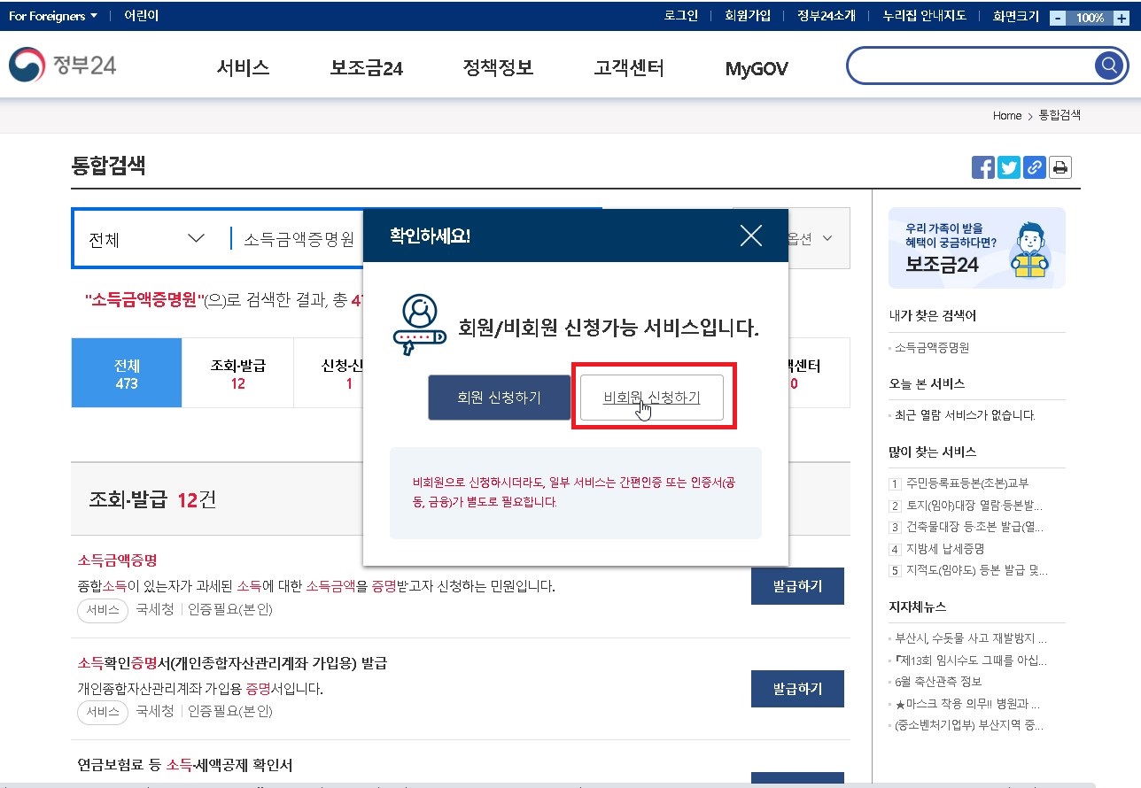Click the magnifier search icon in header
Screen dimensions: 1141x788
click(1108, 65)
